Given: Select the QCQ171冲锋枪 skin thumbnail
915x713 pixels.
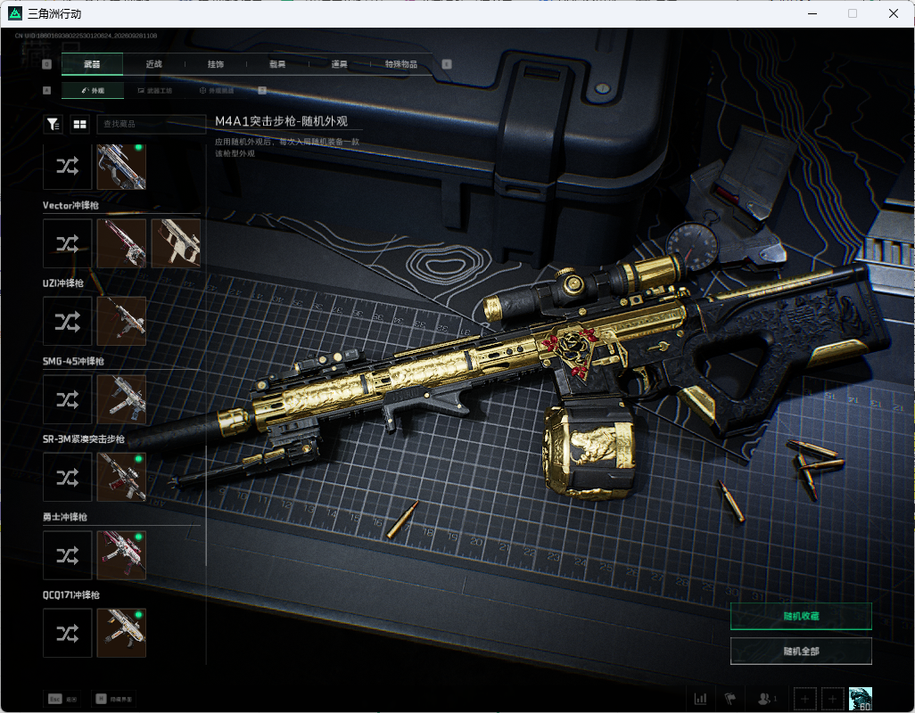Looking at the screenshot, I should click(121, 633).
